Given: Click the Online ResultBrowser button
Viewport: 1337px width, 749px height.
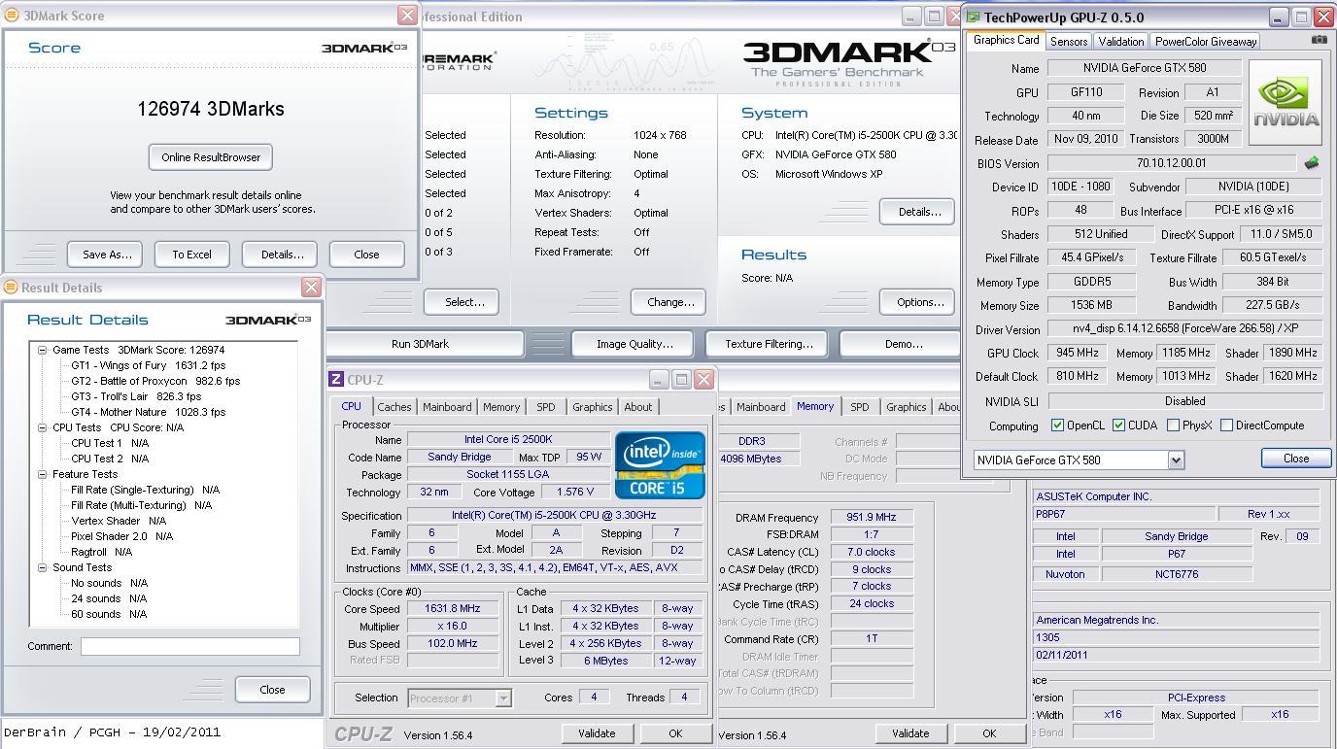Looking at the screenshot, I should 211,157.
